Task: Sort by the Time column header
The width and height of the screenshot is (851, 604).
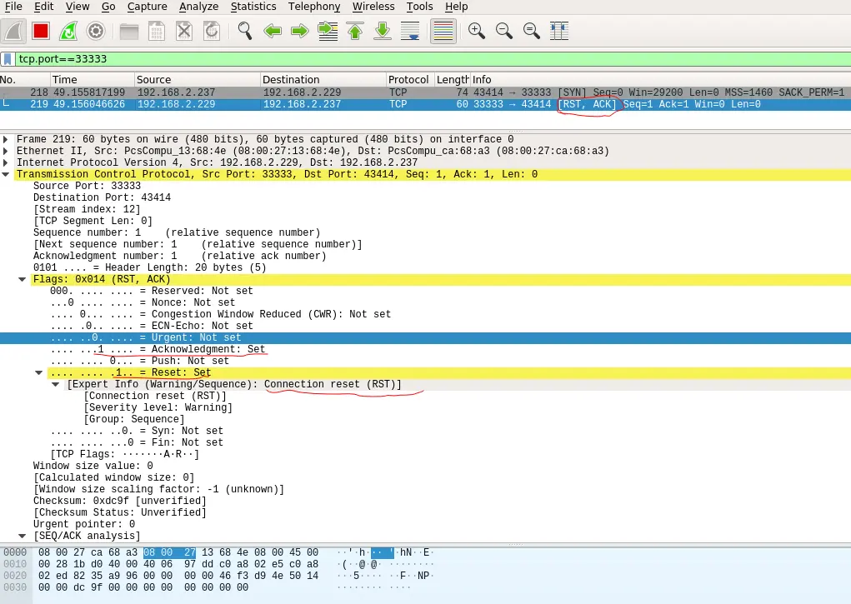Action: pyautogui.click(x=93, y=80)
